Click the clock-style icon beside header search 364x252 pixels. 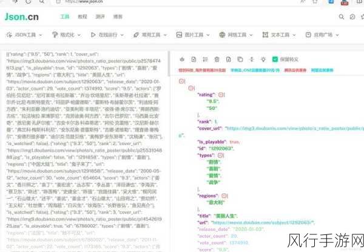pyautogui.click(x=352, y=17)
